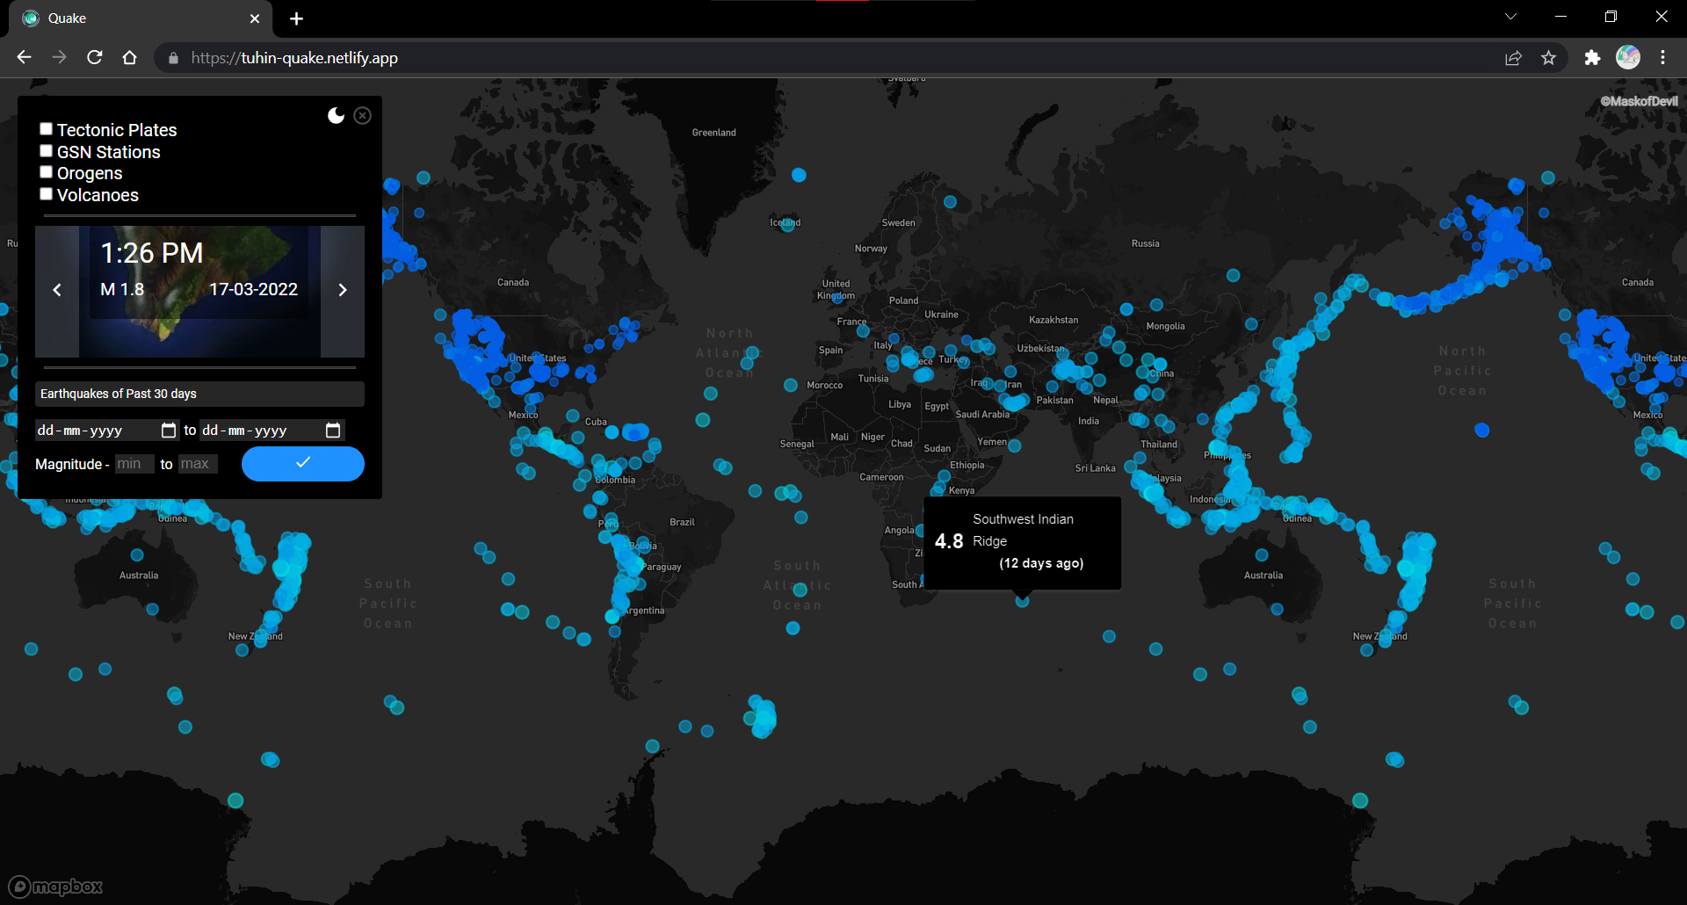
Task: View site info via lock icon
Action: (173, 58)
